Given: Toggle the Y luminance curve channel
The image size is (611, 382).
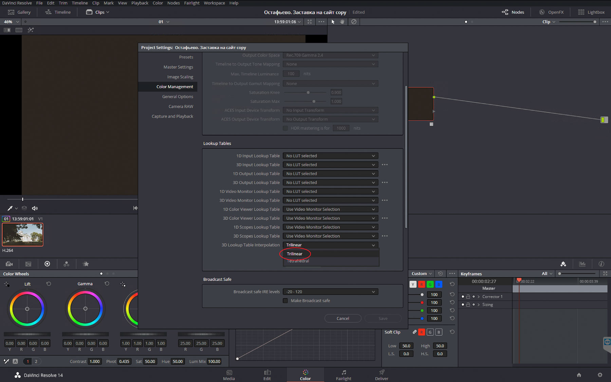Looking at the screenshot, I should pyautogui.click(x=413, y=284).
